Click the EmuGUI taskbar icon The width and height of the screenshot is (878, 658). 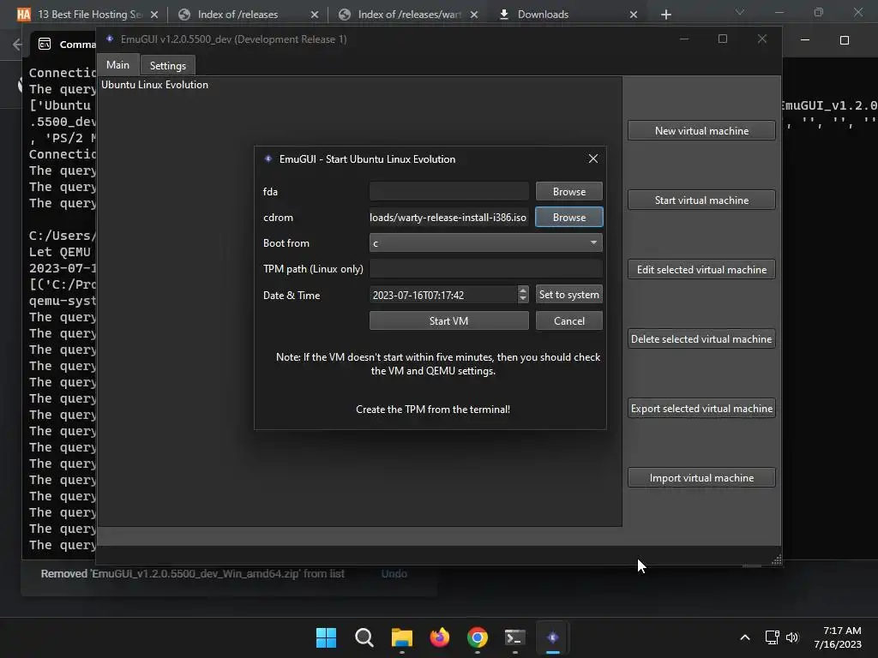553,637
